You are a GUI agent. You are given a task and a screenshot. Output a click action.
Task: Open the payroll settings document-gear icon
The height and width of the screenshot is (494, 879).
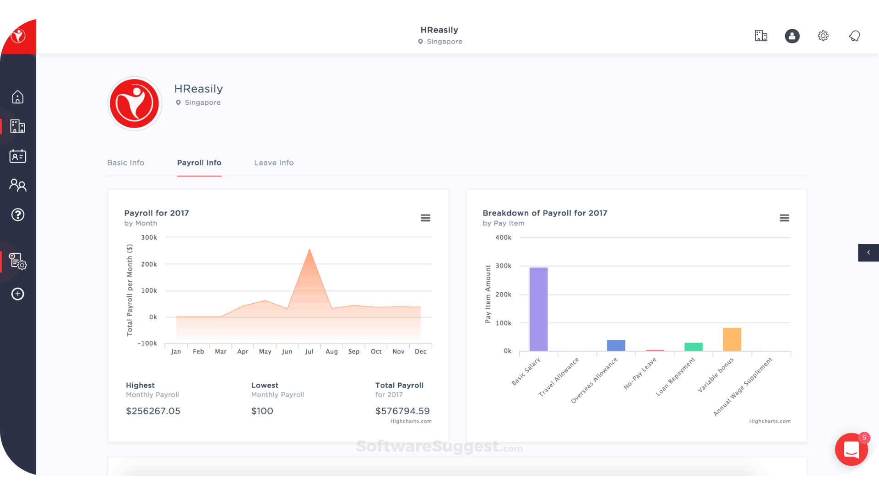pos(17,262)
